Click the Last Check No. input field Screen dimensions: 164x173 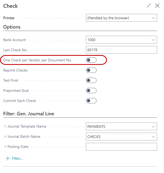pos(121,50)
